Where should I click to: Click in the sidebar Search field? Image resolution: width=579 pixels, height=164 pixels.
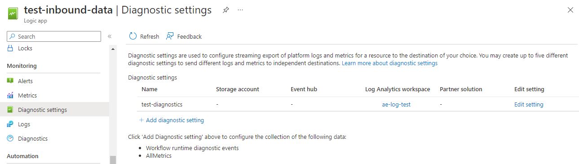(x=54, y=36)
